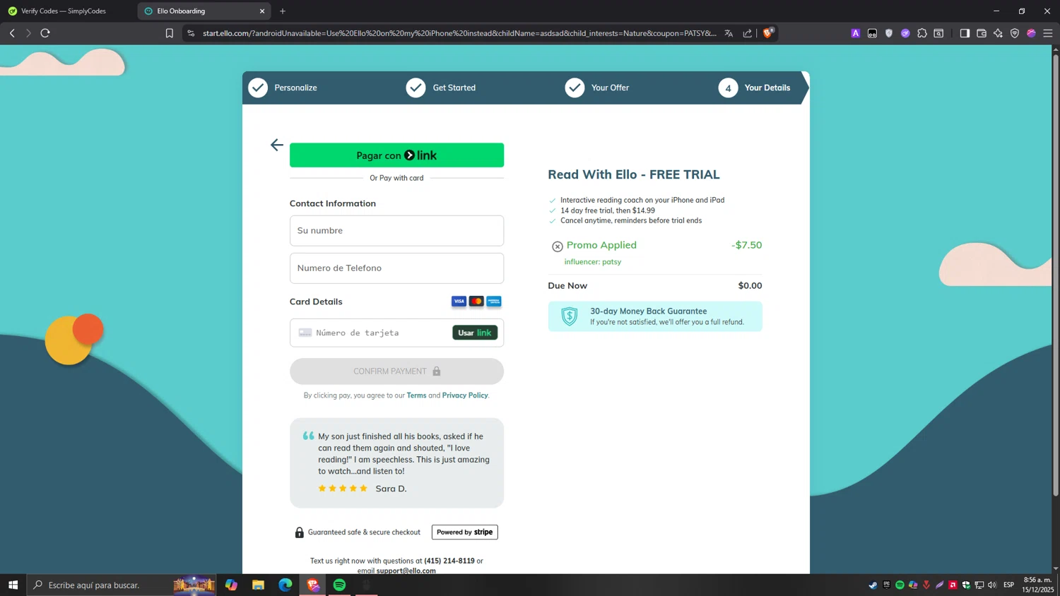1060x596 pixels.
Task: Remove the applied promo using the X icon
Action: (x=558, y=246)
